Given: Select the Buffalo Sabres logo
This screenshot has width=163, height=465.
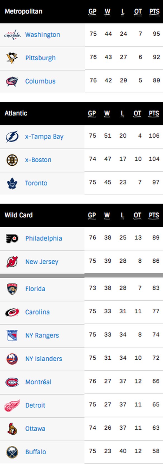Looking at the screenshot, I should [x=12, y=452].
